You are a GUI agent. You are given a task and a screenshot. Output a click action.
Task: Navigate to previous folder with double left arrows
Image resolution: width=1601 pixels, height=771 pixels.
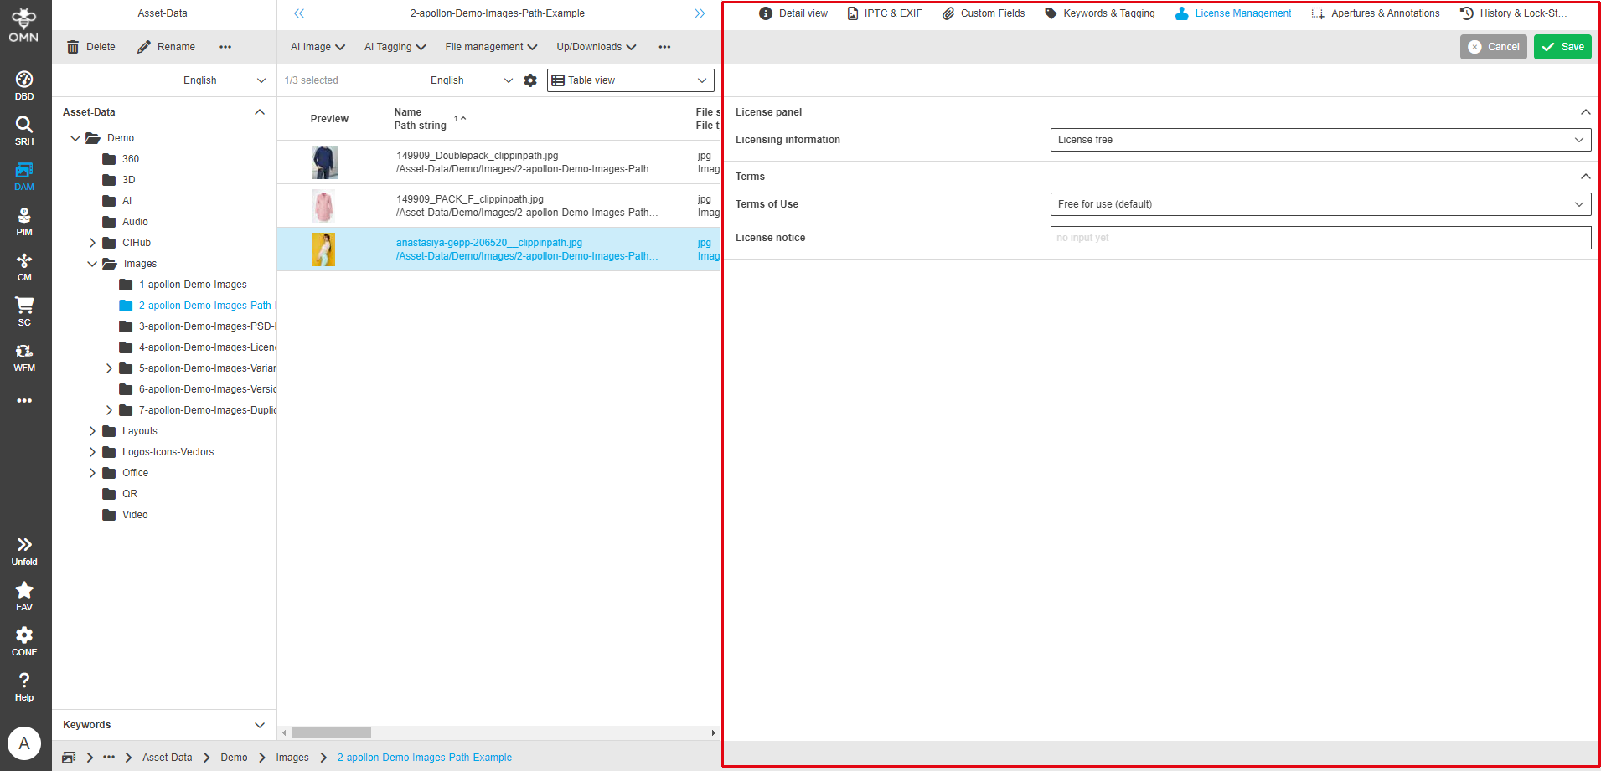pos(299,13)
